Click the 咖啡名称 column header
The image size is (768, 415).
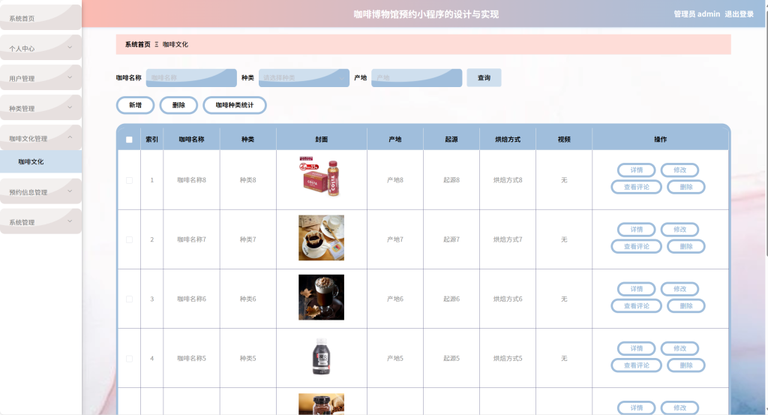pos(191,140)
